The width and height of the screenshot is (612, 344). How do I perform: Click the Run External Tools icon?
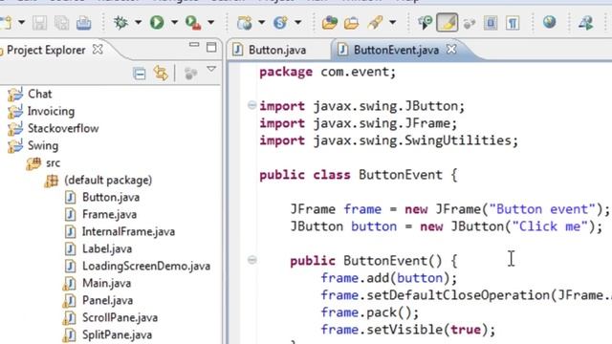point(193,23)
